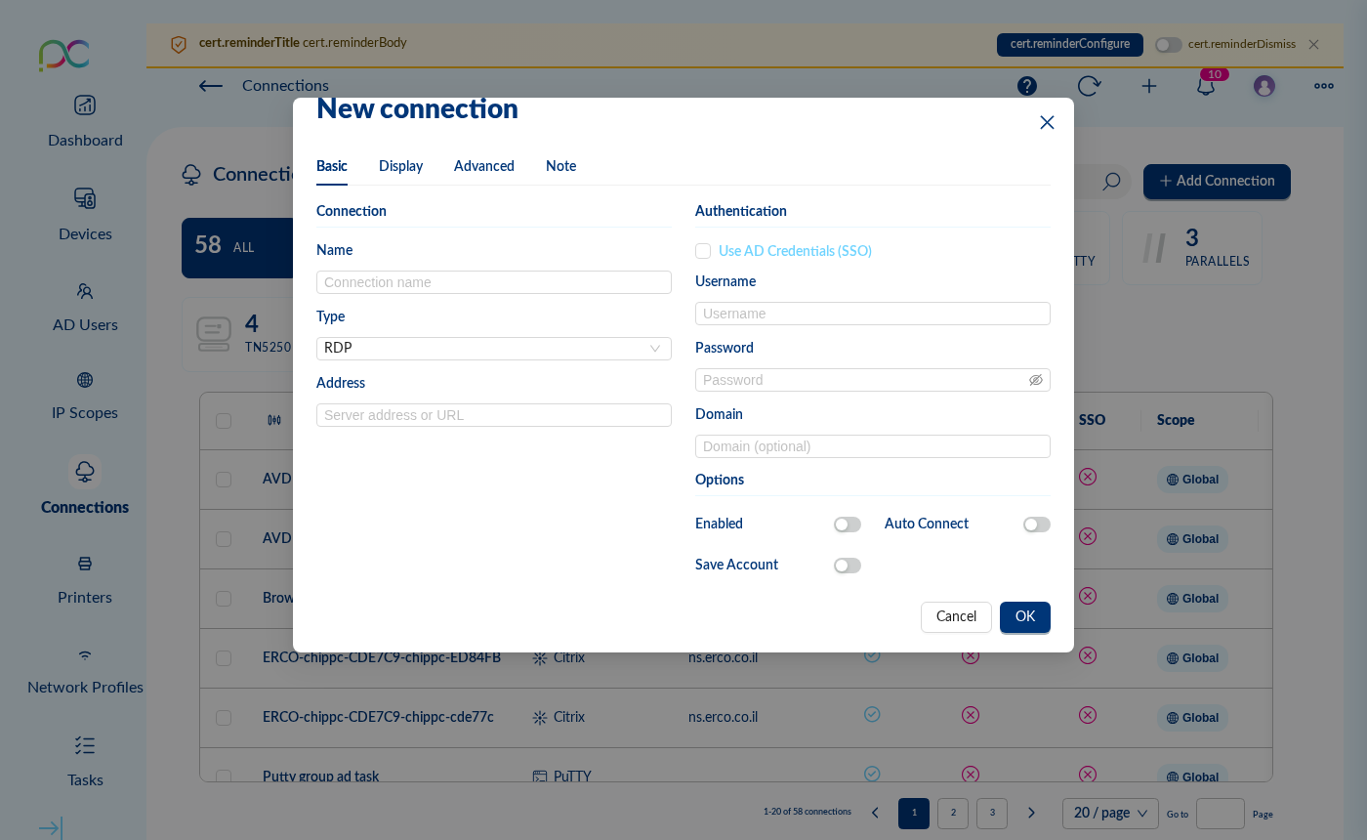Screen dimensions: 1367x840
Task: Turn on Auto Connect switch
Action: tap(1036, 525)
